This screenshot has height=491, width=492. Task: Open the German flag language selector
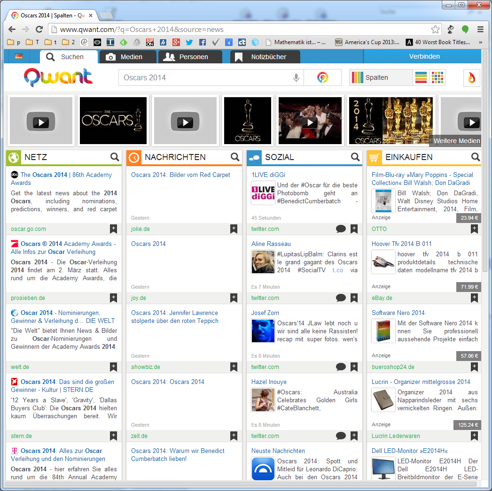(x=19, y=56)
